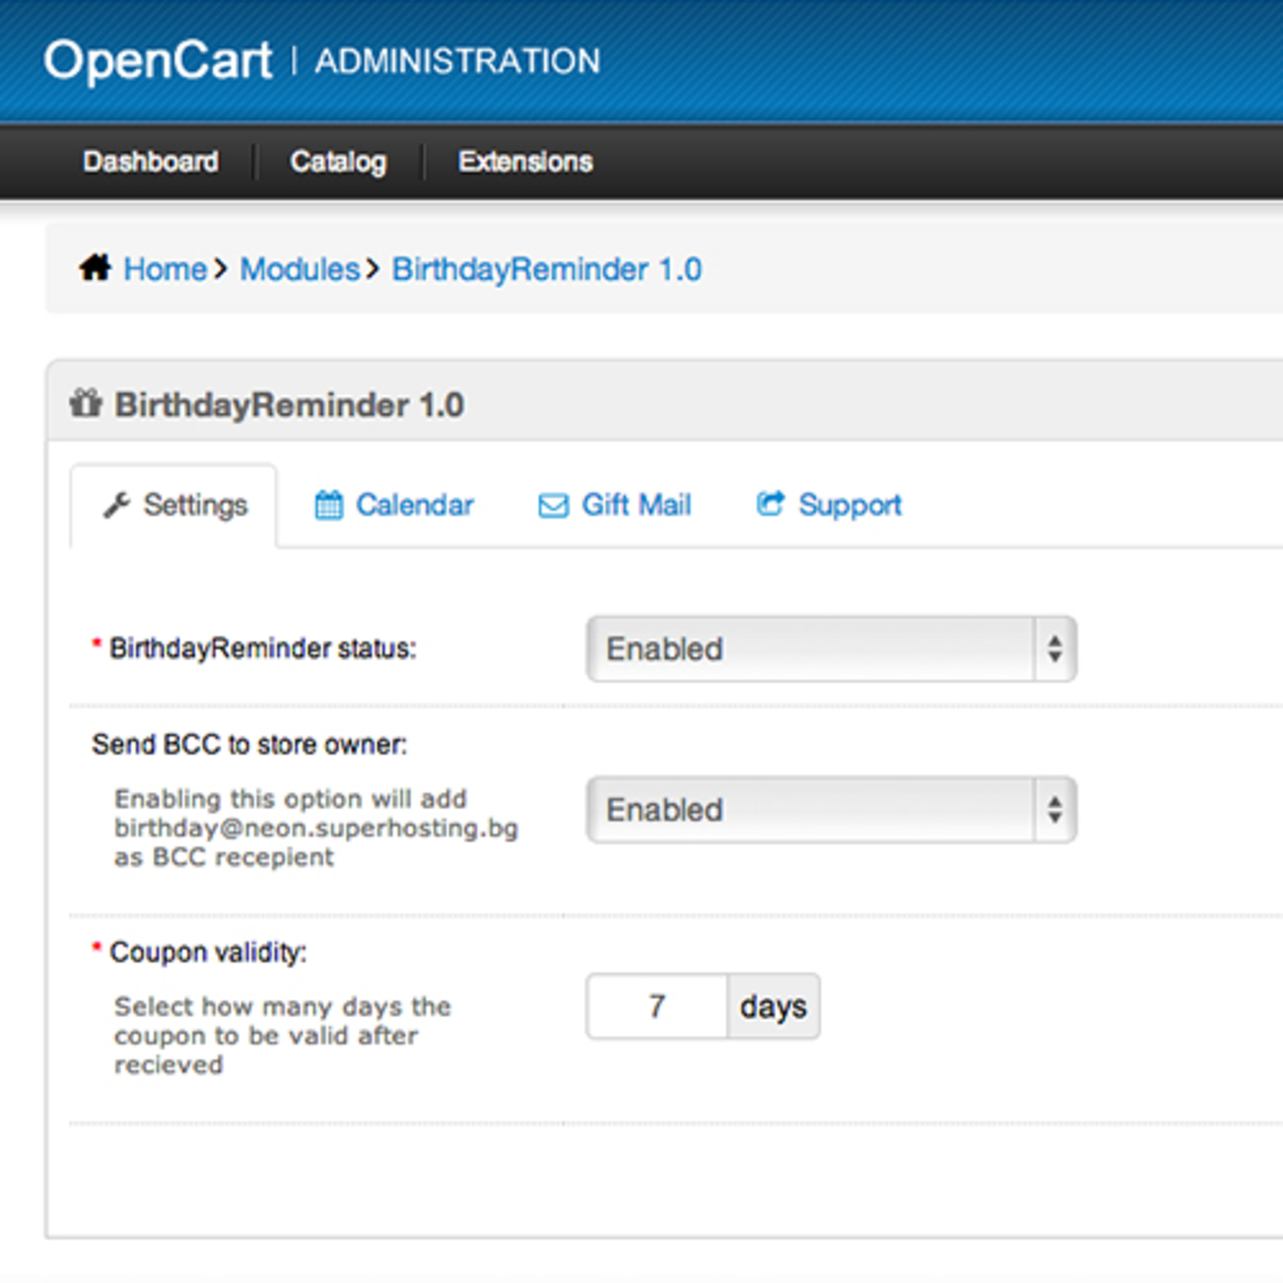Switch to the Gift Mail tab
Image resolution: width=1283 pixels, height=1283 pixels.
[x=614, y=505]
